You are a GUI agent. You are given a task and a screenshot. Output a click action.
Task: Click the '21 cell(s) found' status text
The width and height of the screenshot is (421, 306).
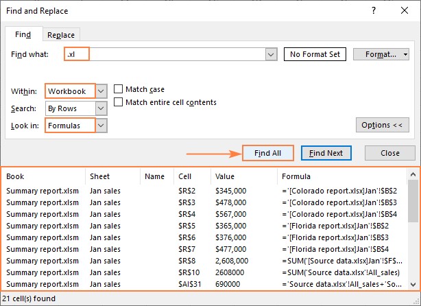tap(29, 298)
